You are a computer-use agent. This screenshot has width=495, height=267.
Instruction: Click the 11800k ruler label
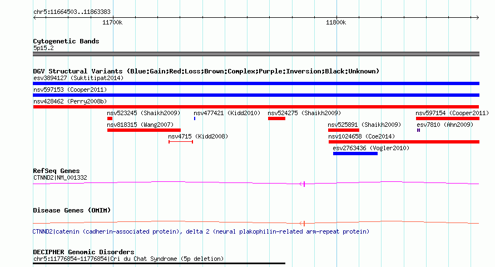point(336,22)
